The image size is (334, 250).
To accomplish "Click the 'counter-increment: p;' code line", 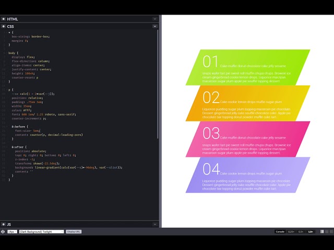I will (x=29, y=118).
